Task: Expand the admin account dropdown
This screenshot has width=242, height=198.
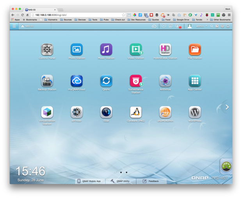Action: pyautogui.click(x=201, y=26)
